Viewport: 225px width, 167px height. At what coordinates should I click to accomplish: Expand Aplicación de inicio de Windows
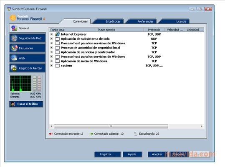point(51,61)
